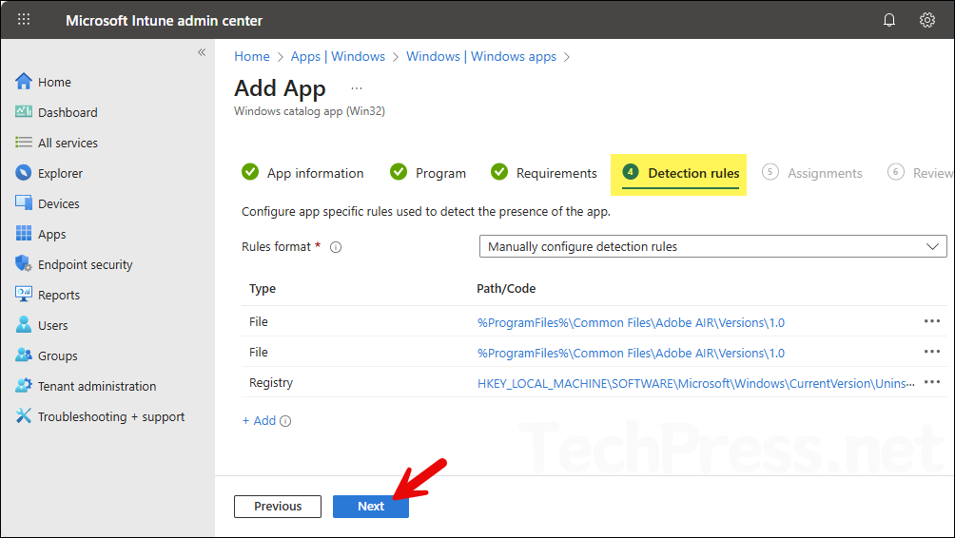The width and height of the screenshot is (955, 538).
Task: Click the Groups people icon
Action: (x=24, y=355)
